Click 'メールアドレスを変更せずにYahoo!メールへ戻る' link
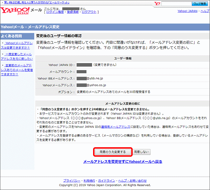Viewport: 210px width, 190px height. pyautogui.click(x=122, y=162)
